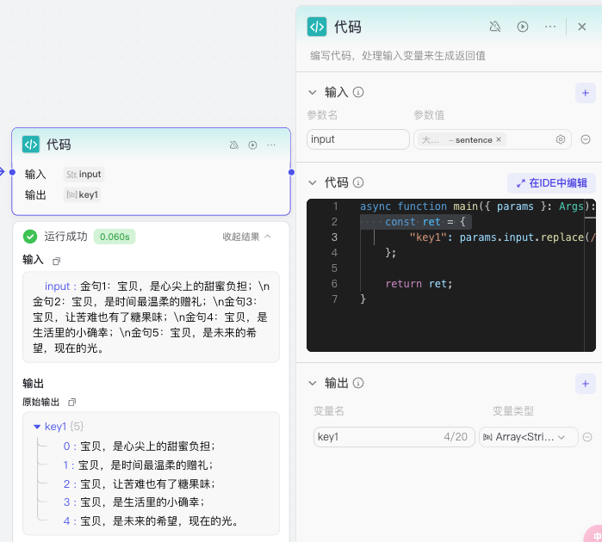Image resolution: width=602 pixels, height=542 pixels.
Task: Click the info icon next to 输出 section
Action: 358,383
